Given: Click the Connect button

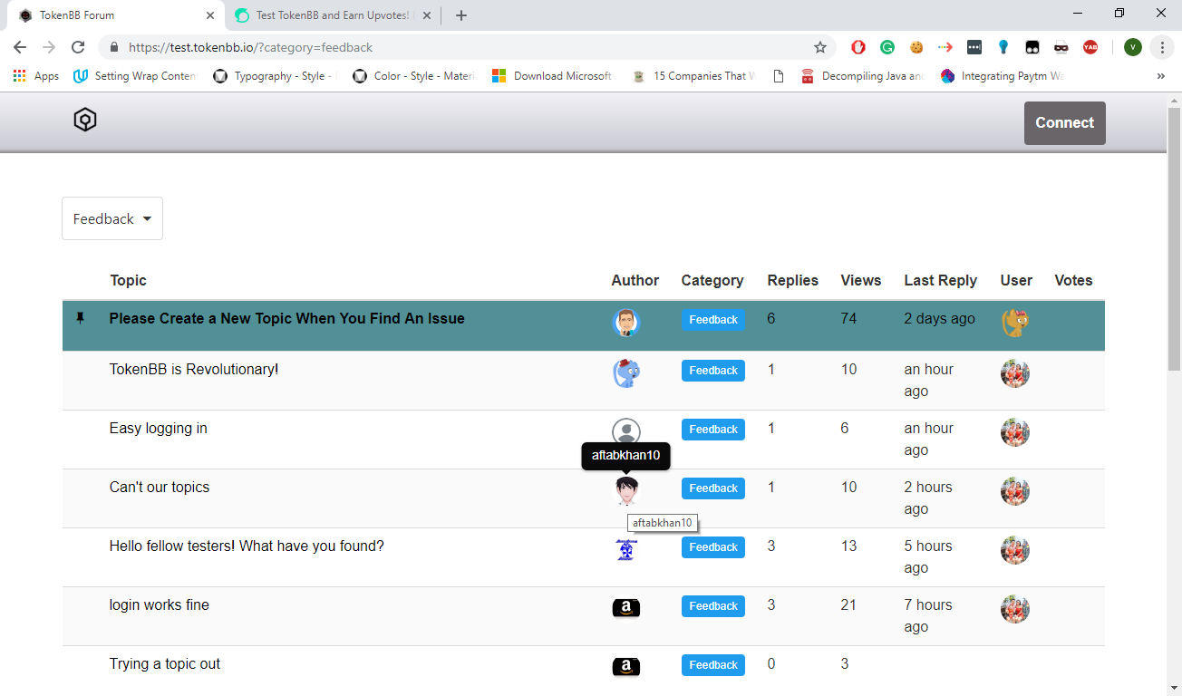Looking at the screenshot, I should pyautogui.click(x=1065, y=123).
